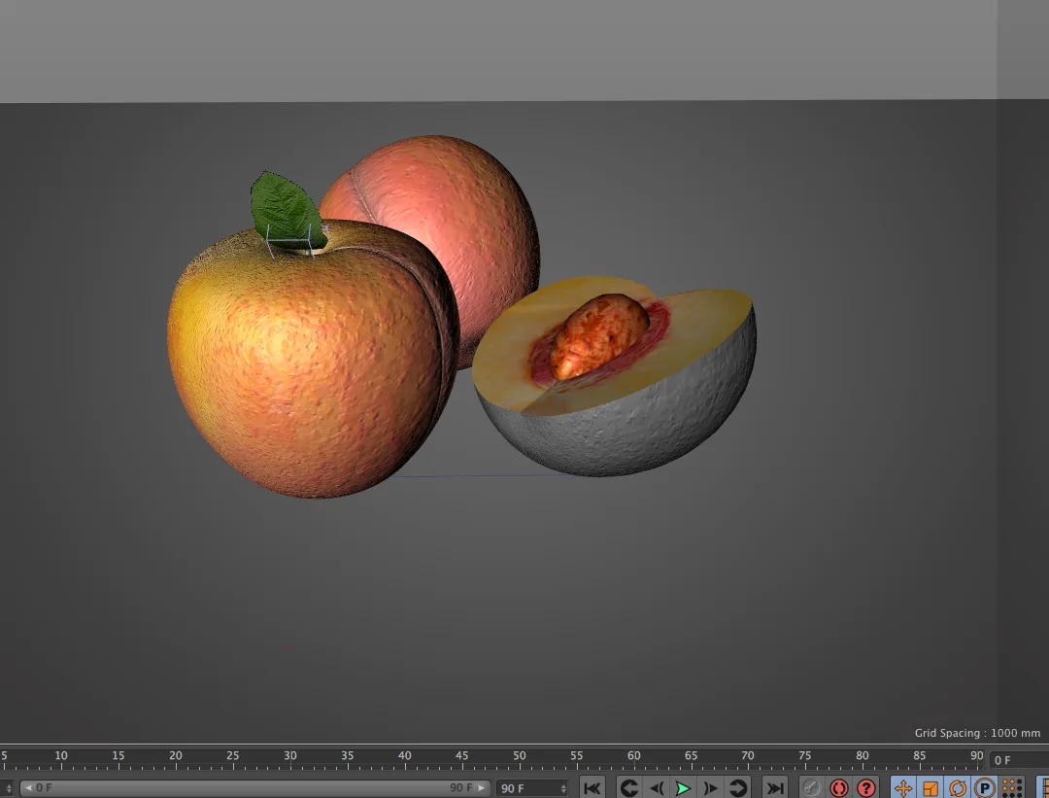Play the animation forwards
Viewport: 1049px width, 798px height.
point(683,788)
